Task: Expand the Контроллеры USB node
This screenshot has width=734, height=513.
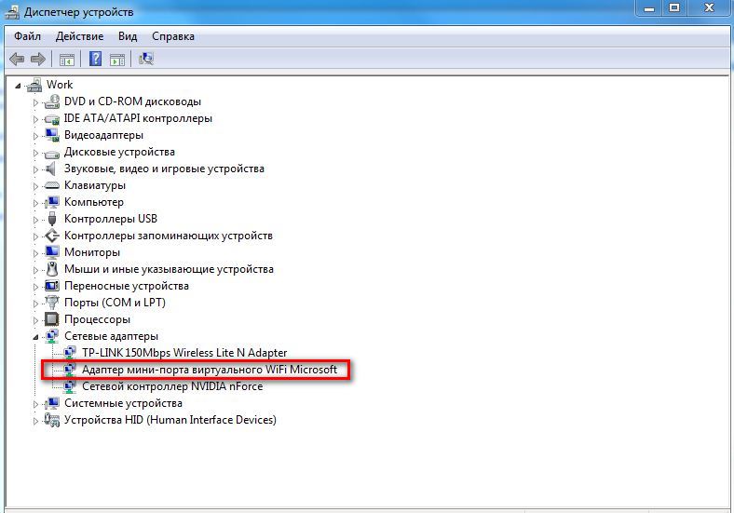Action: (x=36, y=219)
